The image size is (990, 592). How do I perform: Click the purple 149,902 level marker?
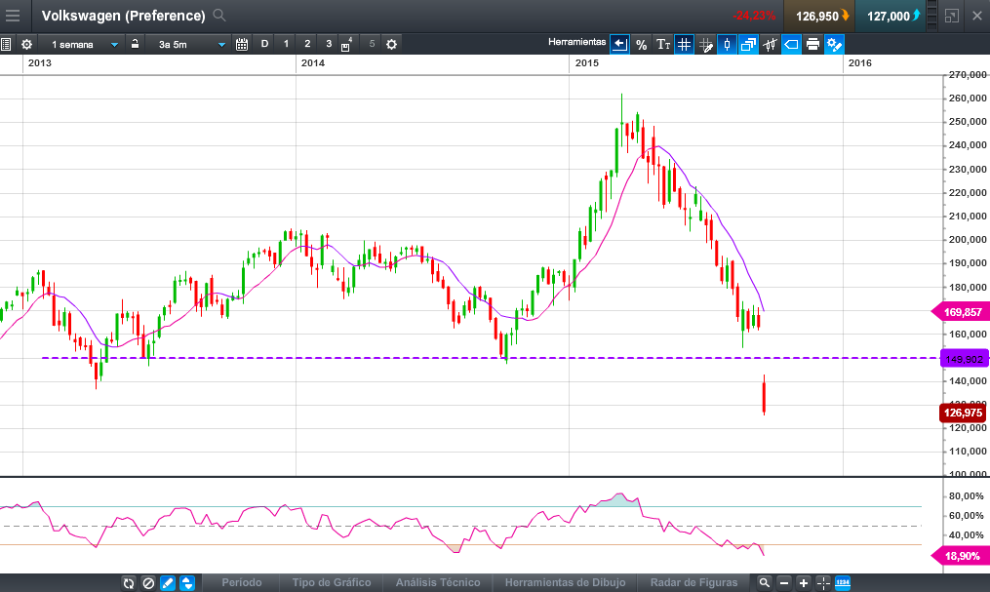tap(966, 359)
